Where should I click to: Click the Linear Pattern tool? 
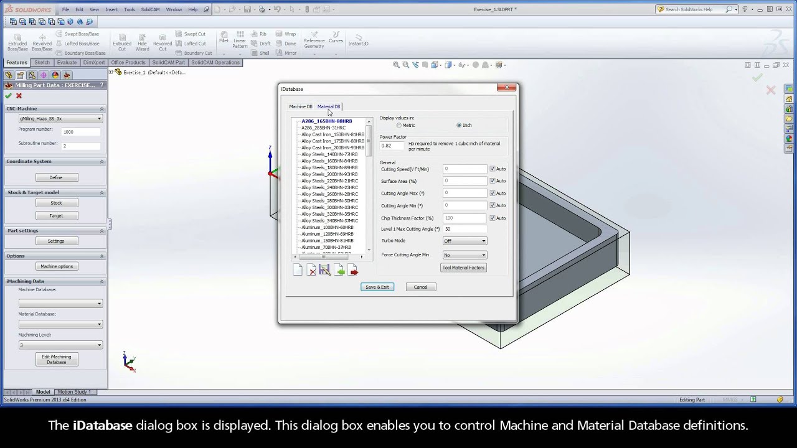pos(240,40)
